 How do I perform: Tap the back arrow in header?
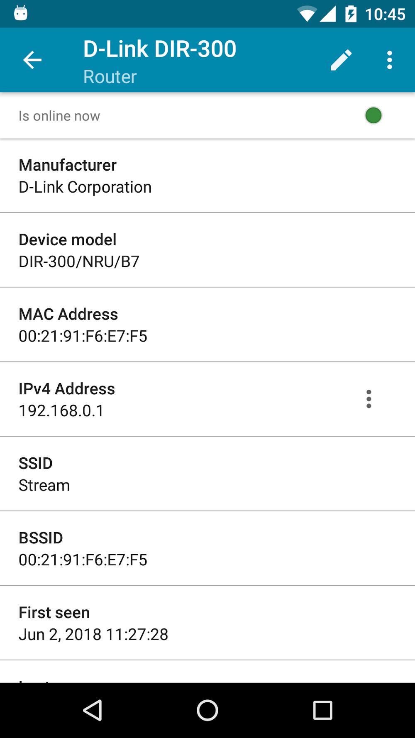point(32,60)
